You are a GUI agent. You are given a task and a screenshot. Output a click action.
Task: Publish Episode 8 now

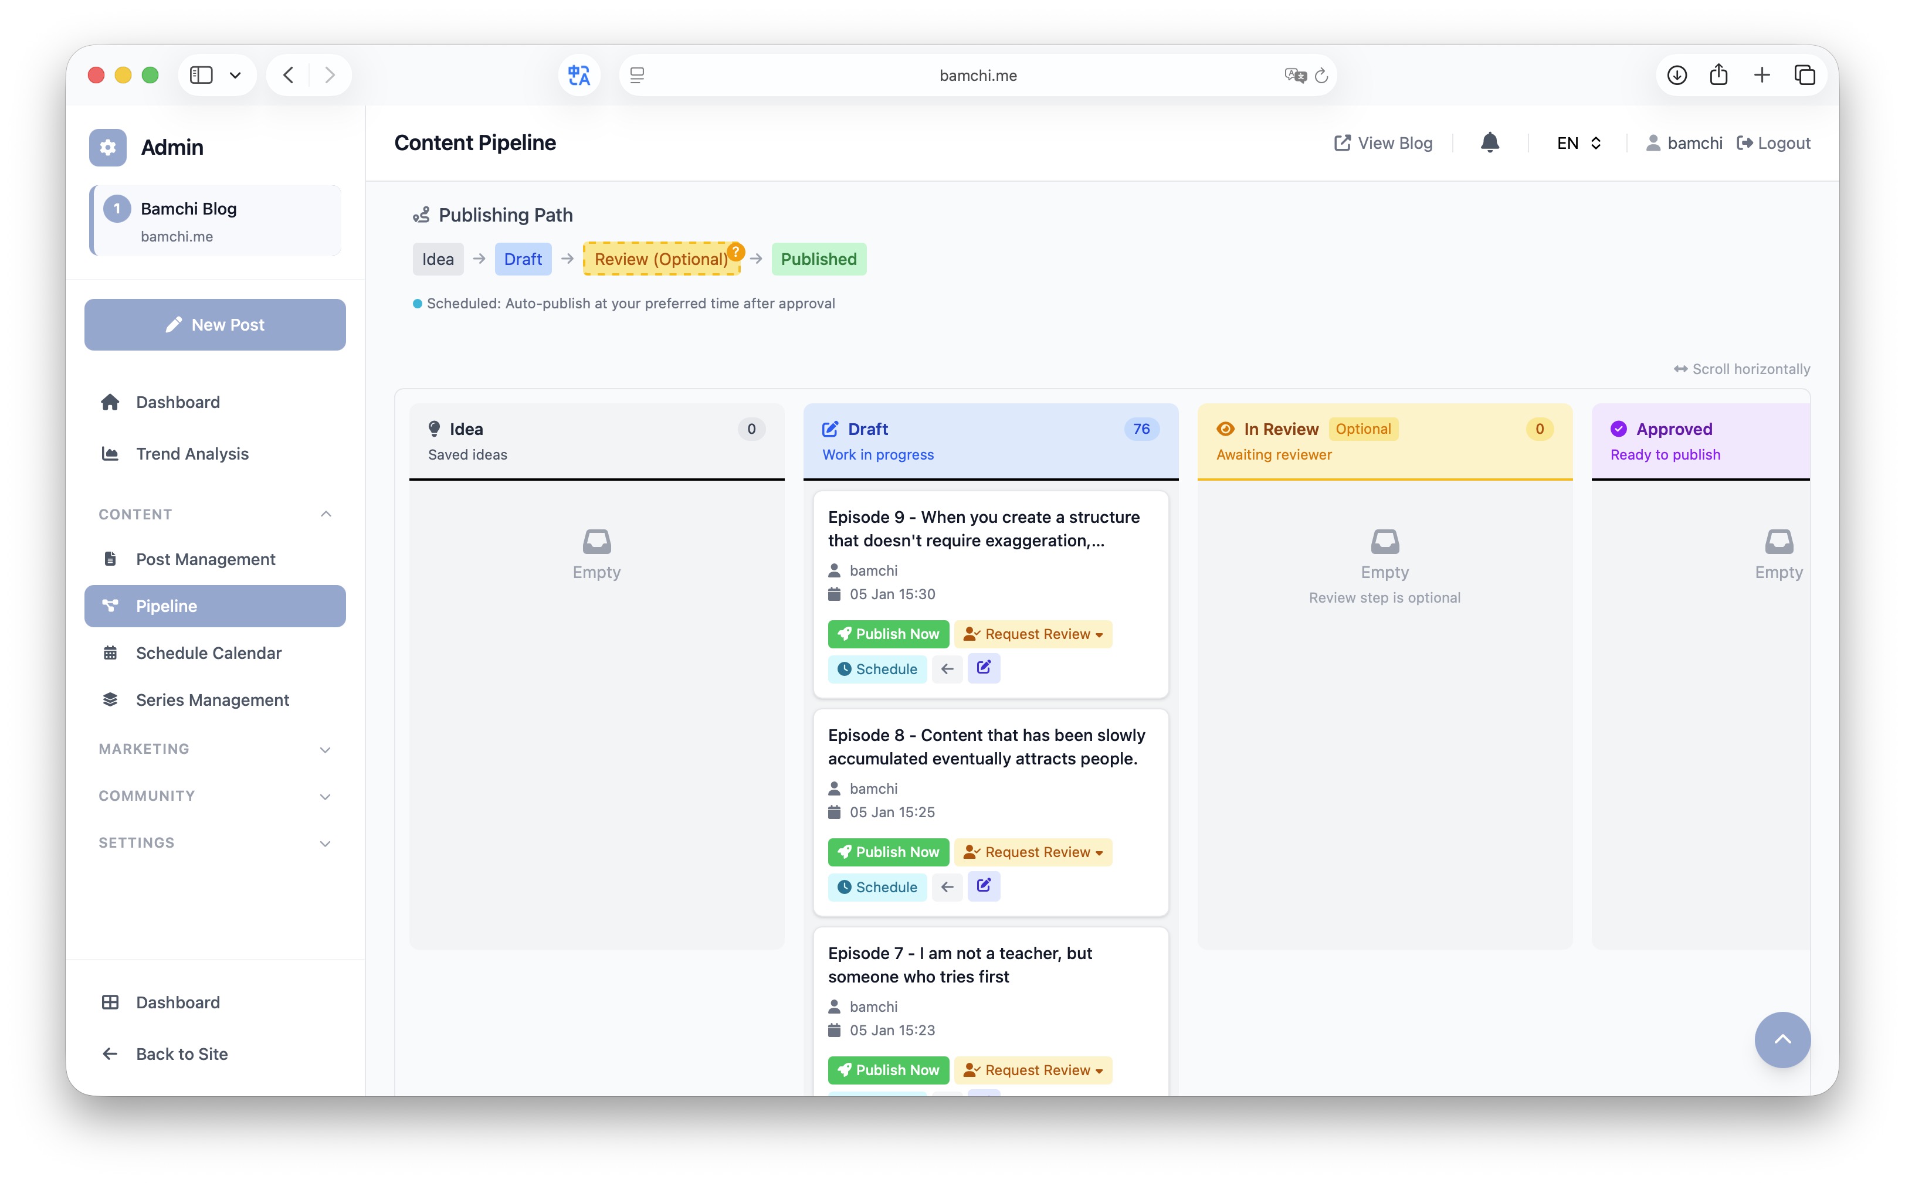click(x=887, y=852)
